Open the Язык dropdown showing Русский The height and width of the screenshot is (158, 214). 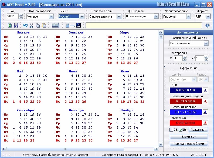tap(82, 16)
